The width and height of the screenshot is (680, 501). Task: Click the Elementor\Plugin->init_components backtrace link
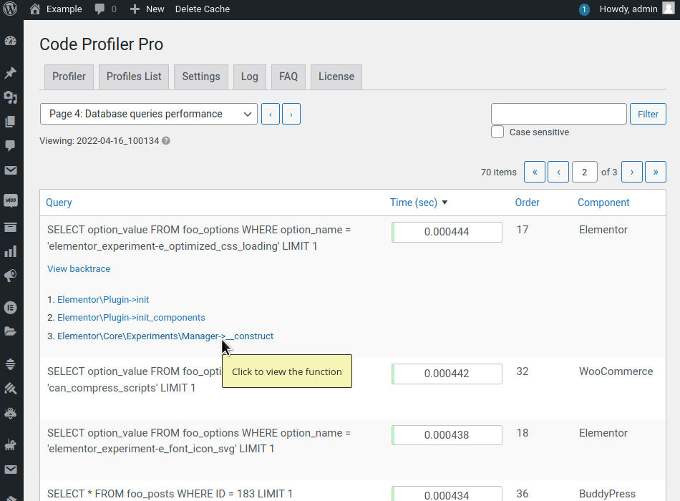(131, 318)
